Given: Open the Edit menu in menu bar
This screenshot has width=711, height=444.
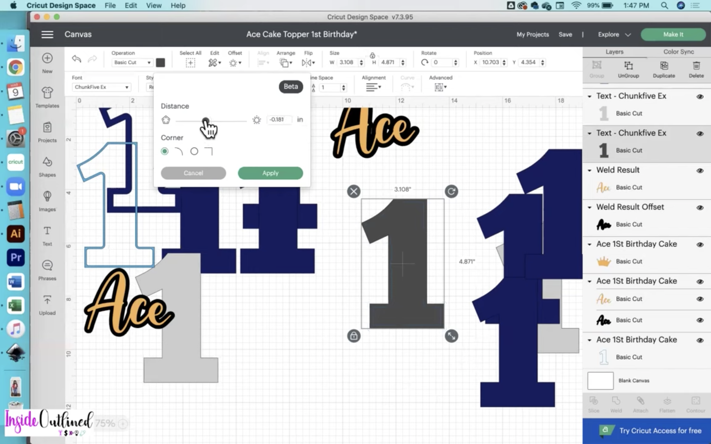Looking at the screenshot, I should [131, 6].
